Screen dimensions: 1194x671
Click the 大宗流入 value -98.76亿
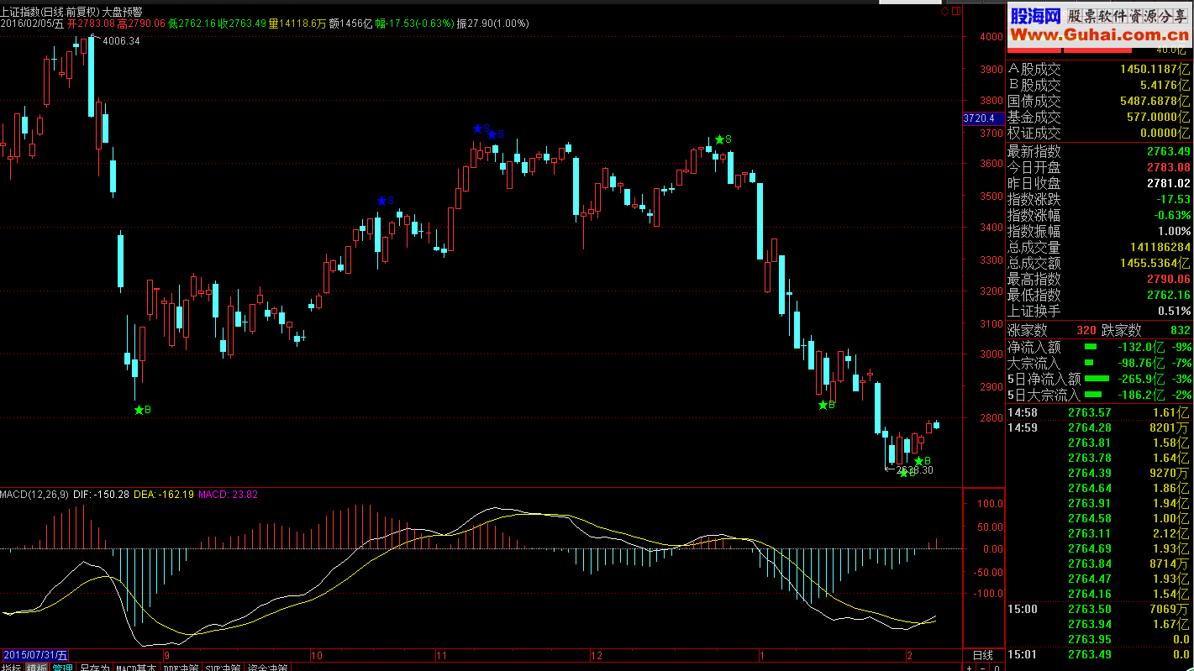coord(1141,363)
